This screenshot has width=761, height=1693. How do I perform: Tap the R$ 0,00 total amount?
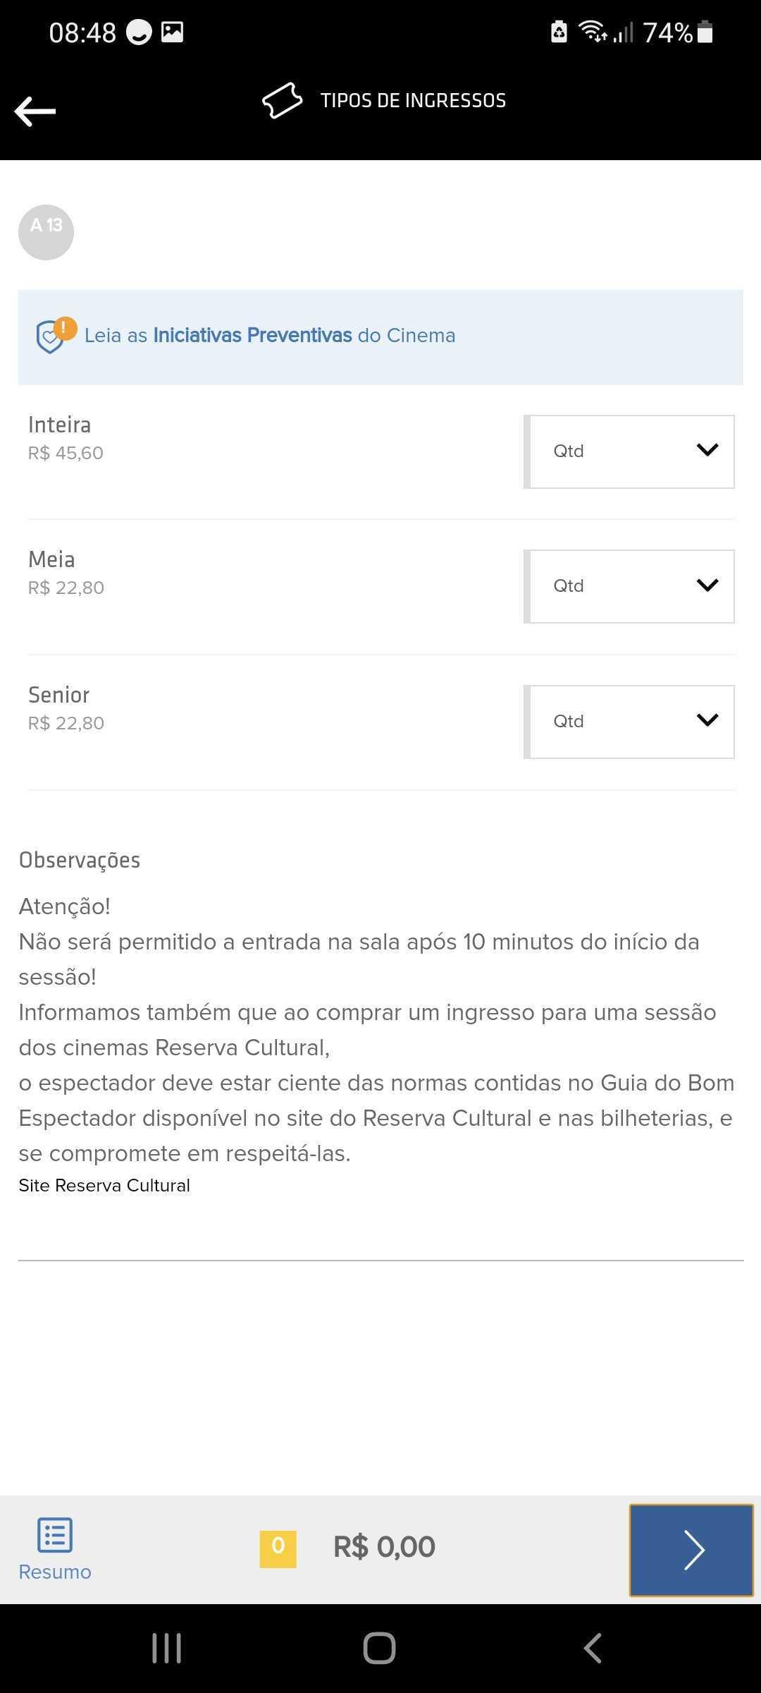click(384, 1547)
